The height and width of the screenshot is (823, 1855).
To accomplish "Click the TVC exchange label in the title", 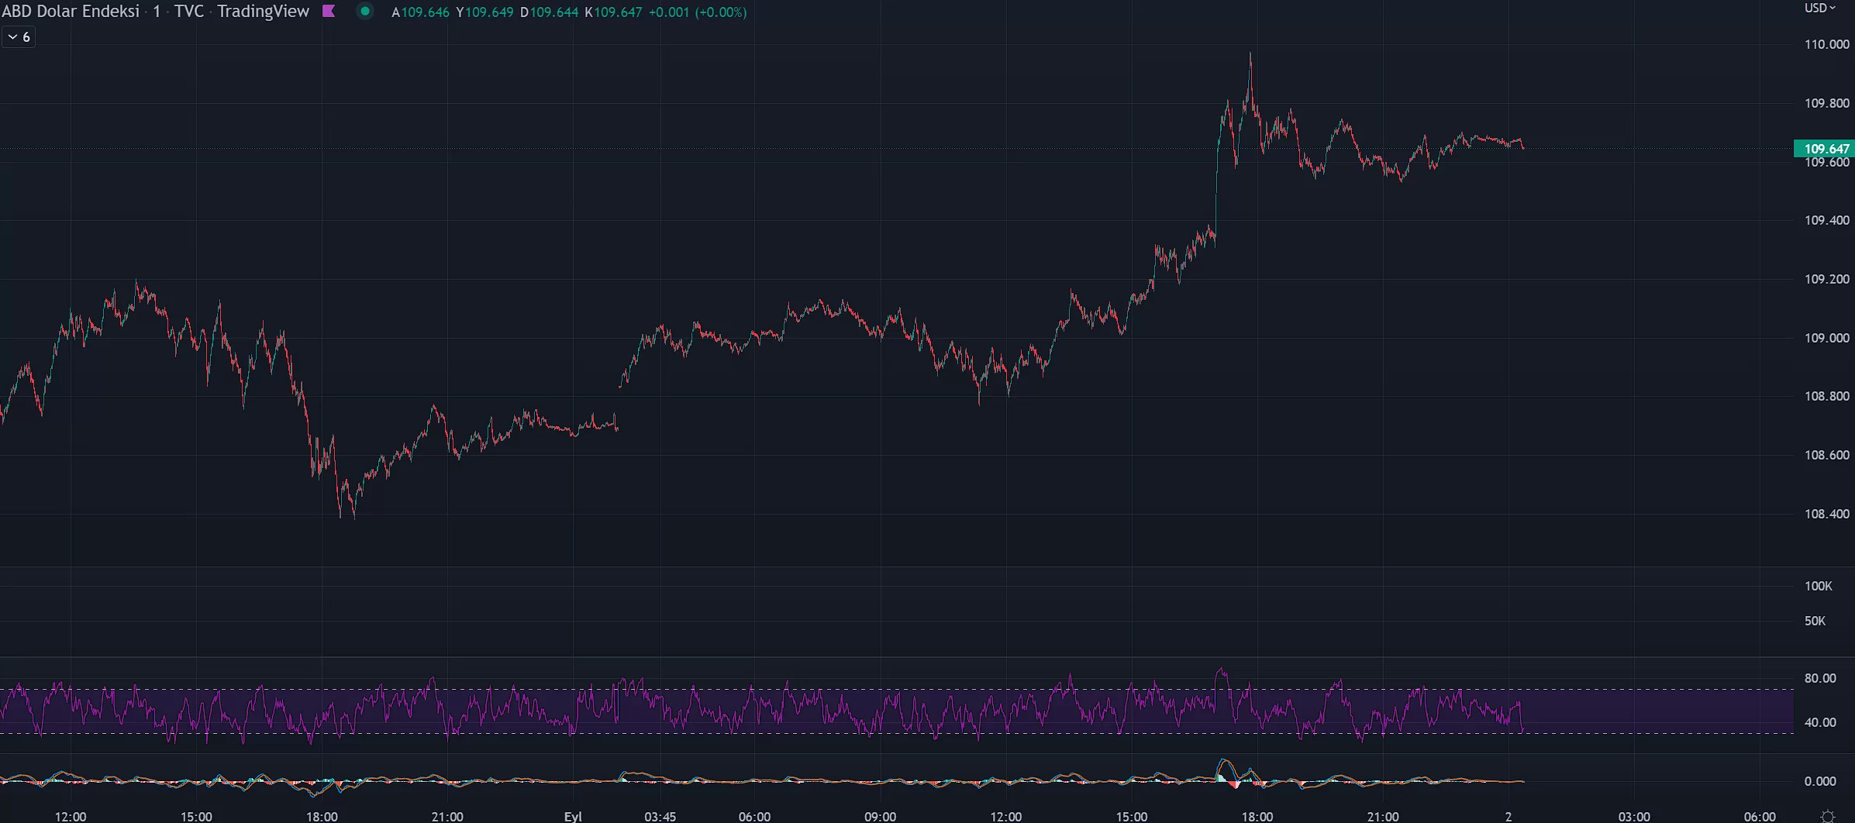I will (x=188, y=12).
